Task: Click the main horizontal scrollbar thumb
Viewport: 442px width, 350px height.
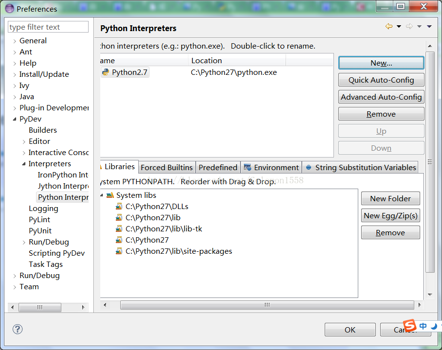Action: pyautogui.click(x=267, y=305)
